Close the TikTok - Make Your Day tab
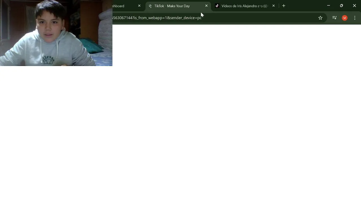 (x=206, y=6)
